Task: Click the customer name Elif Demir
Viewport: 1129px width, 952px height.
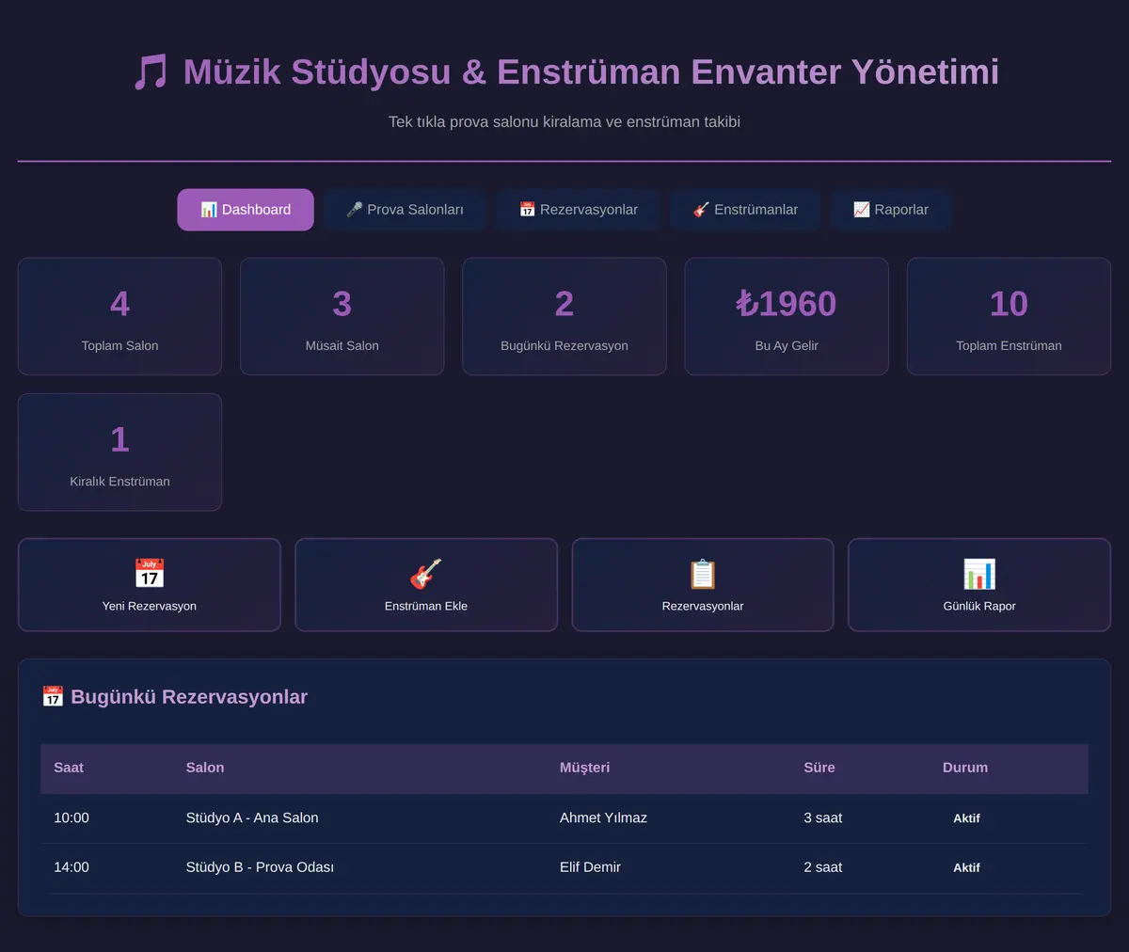Action: click(590, 867)
